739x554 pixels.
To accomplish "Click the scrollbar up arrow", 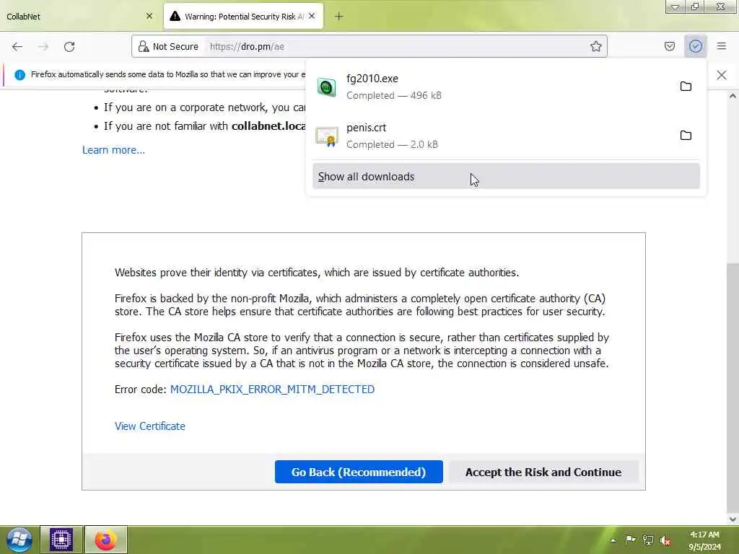I will pos(733,96).
